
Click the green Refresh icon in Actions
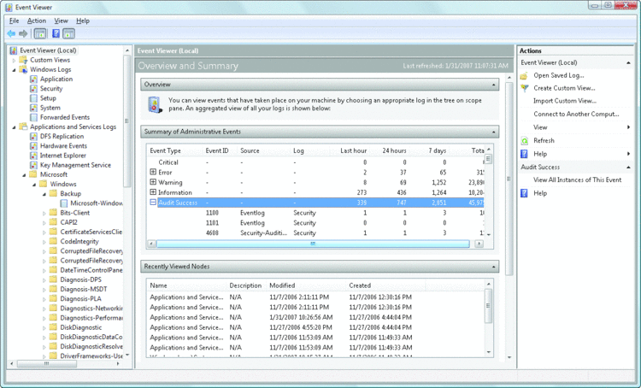[524, 141]
